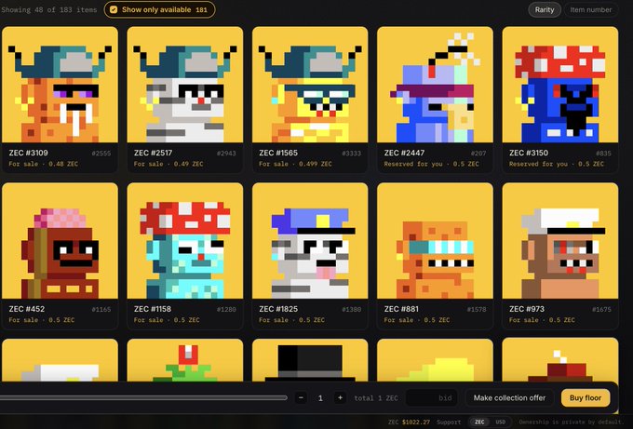The width and height of the screenshot is (633, 429).
Task: Click the ZEC #1825 title text
Action: click(278, 309)
